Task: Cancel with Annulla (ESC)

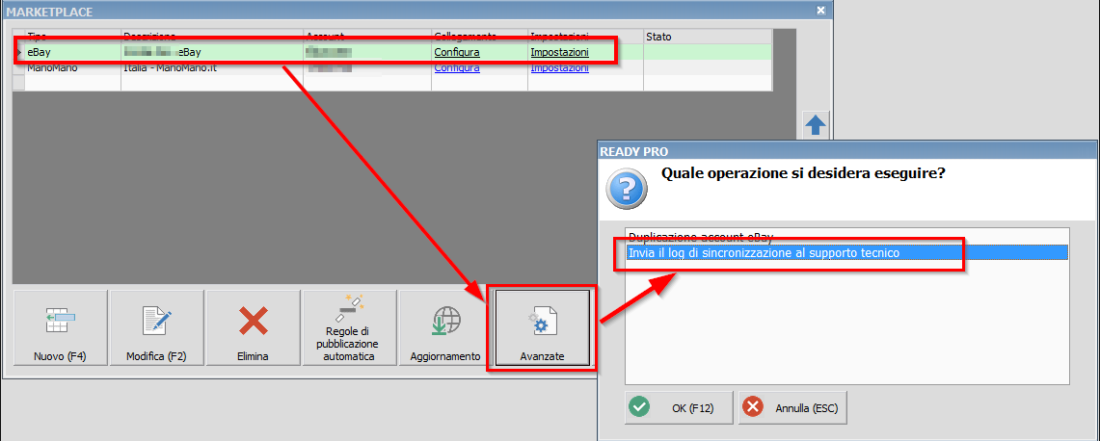Action: click(x=792, y=408)
